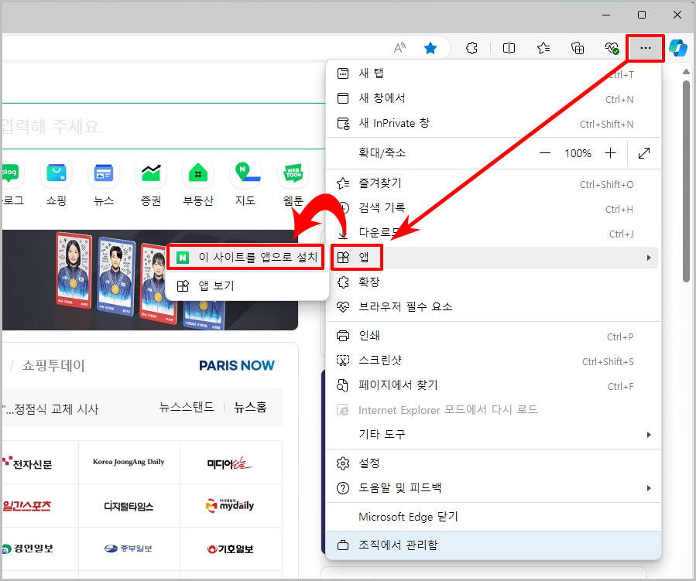Open the Extensions puzzle icon in toolbar
The image size is (696, 581).
(x=471, y=48)
